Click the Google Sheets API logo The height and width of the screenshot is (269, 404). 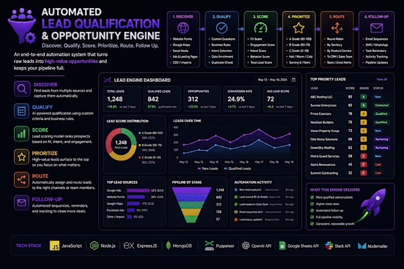[x=282, y=245]
